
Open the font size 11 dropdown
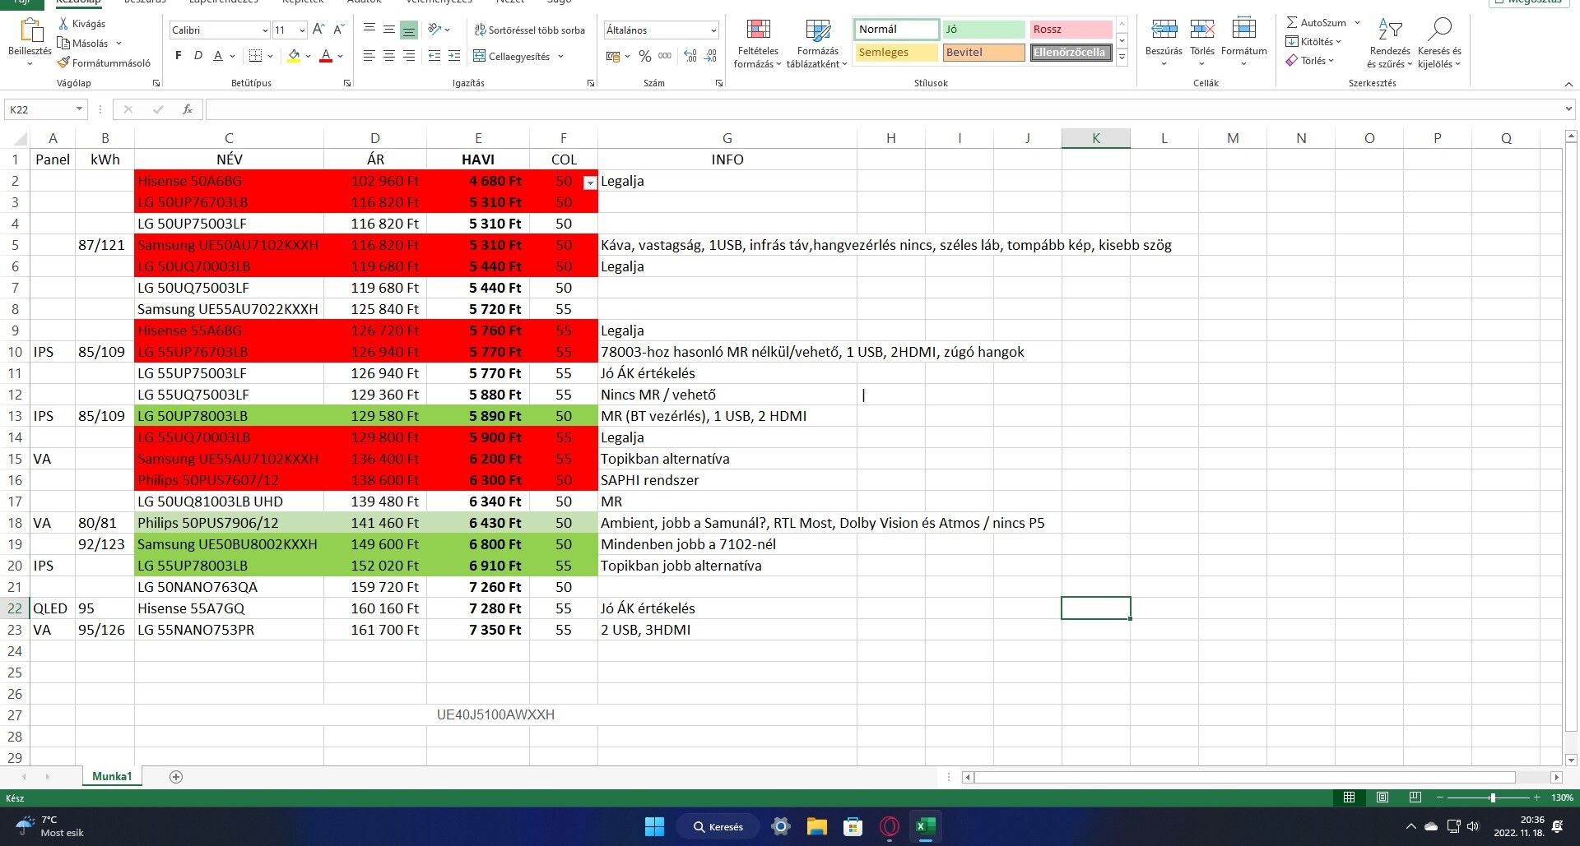302,30
